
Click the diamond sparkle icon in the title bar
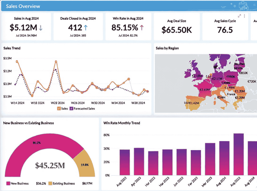[x=232, y=4]
